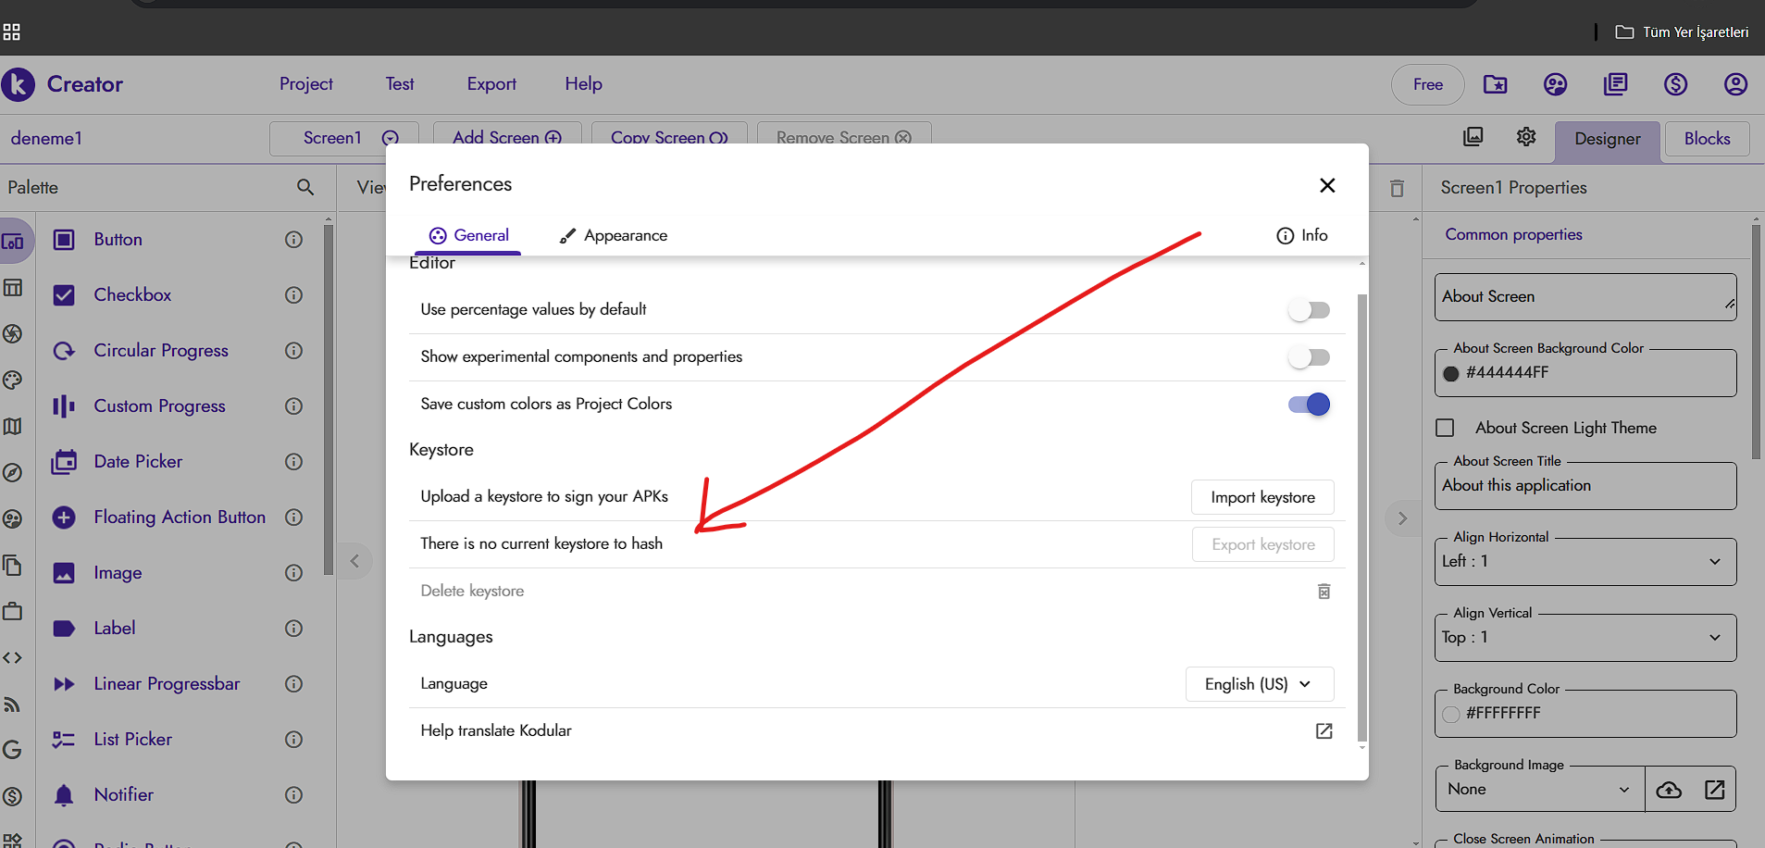
Task: Show info for Circular Progress component
Action: [293, 351]
